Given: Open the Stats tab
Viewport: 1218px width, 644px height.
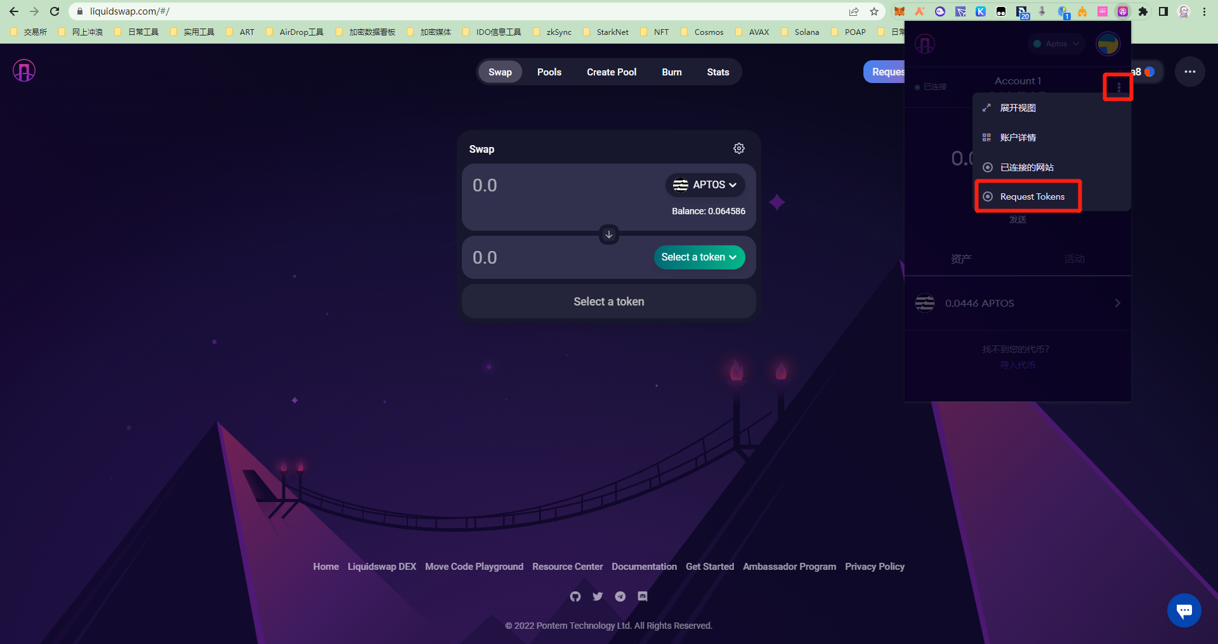Looking at the screenshot, I should tap(718, 72).
